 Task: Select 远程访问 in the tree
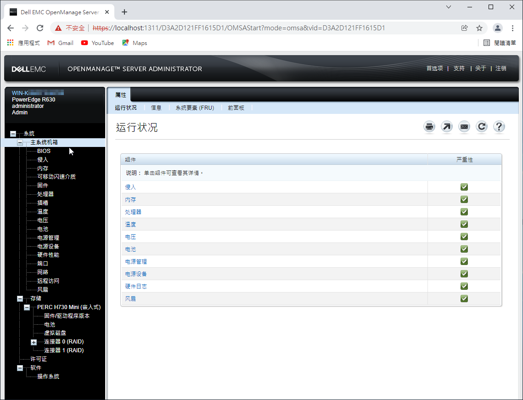pos(48,281)
